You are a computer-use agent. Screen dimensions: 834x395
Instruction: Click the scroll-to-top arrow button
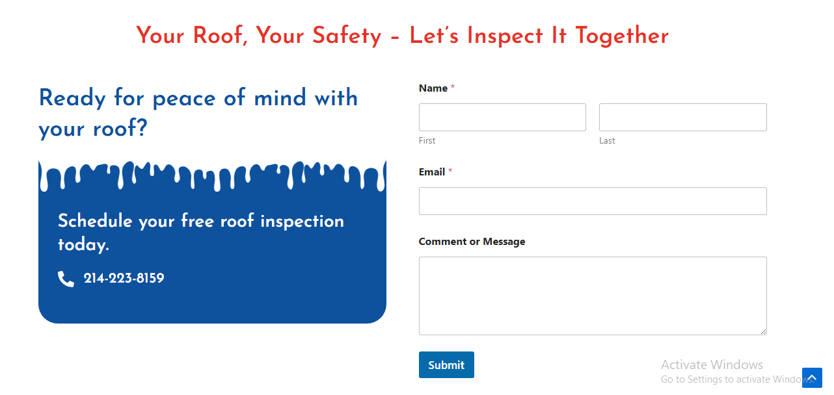[812, 378]
